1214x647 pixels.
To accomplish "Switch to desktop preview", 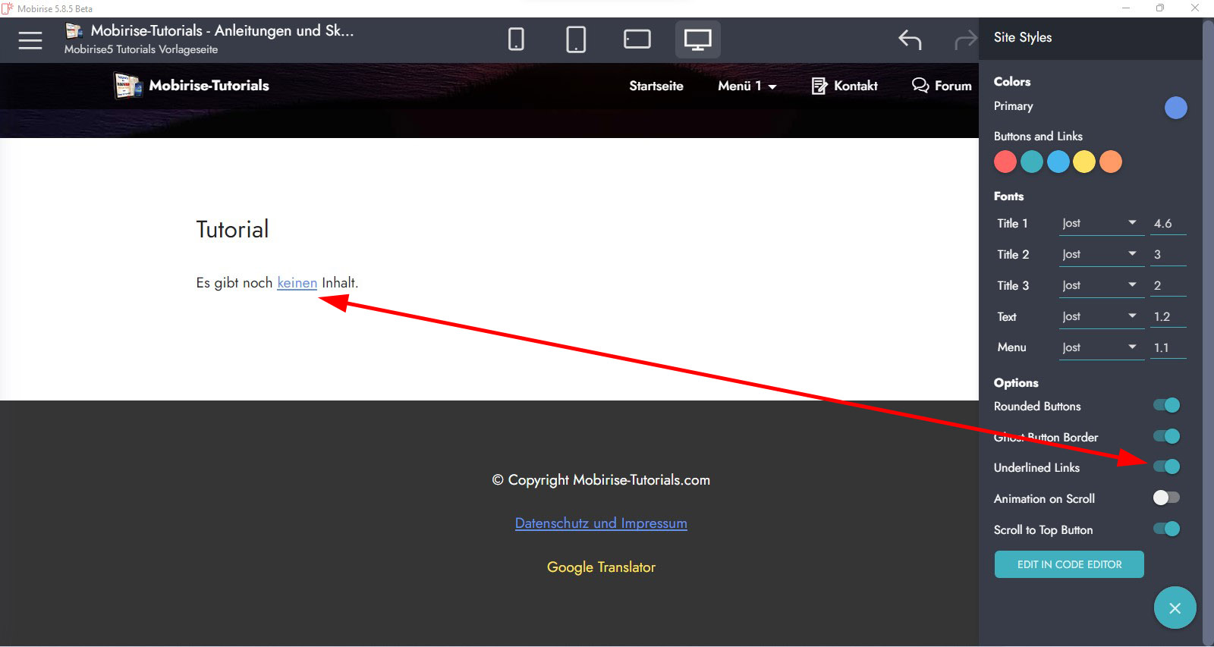I will (698, 39).
